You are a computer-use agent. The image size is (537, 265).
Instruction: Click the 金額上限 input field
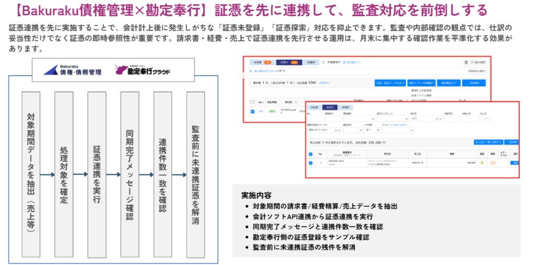coord(470,119)
